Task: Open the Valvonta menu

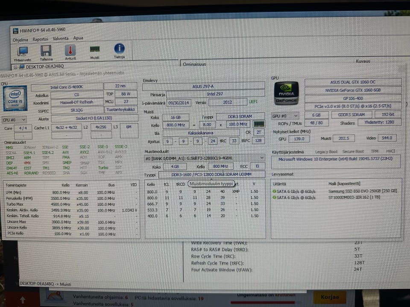Action: 60,38
